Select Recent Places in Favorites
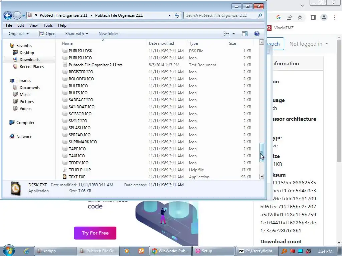Viewport: 342px width, 256px height. 32,66
